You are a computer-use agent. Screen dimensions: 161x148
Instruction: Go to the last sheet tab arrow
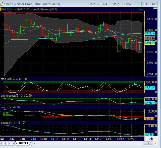(x=13, y=143)
